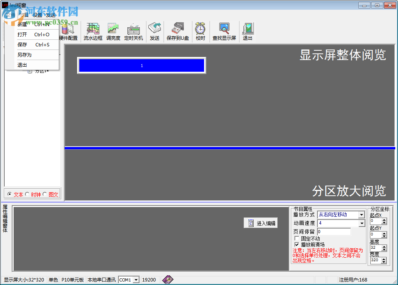The height and width of the screenshot is (285, 398).
Task: Open the COM1 port dropdown in status bar
Action: [x=136, y=280]
